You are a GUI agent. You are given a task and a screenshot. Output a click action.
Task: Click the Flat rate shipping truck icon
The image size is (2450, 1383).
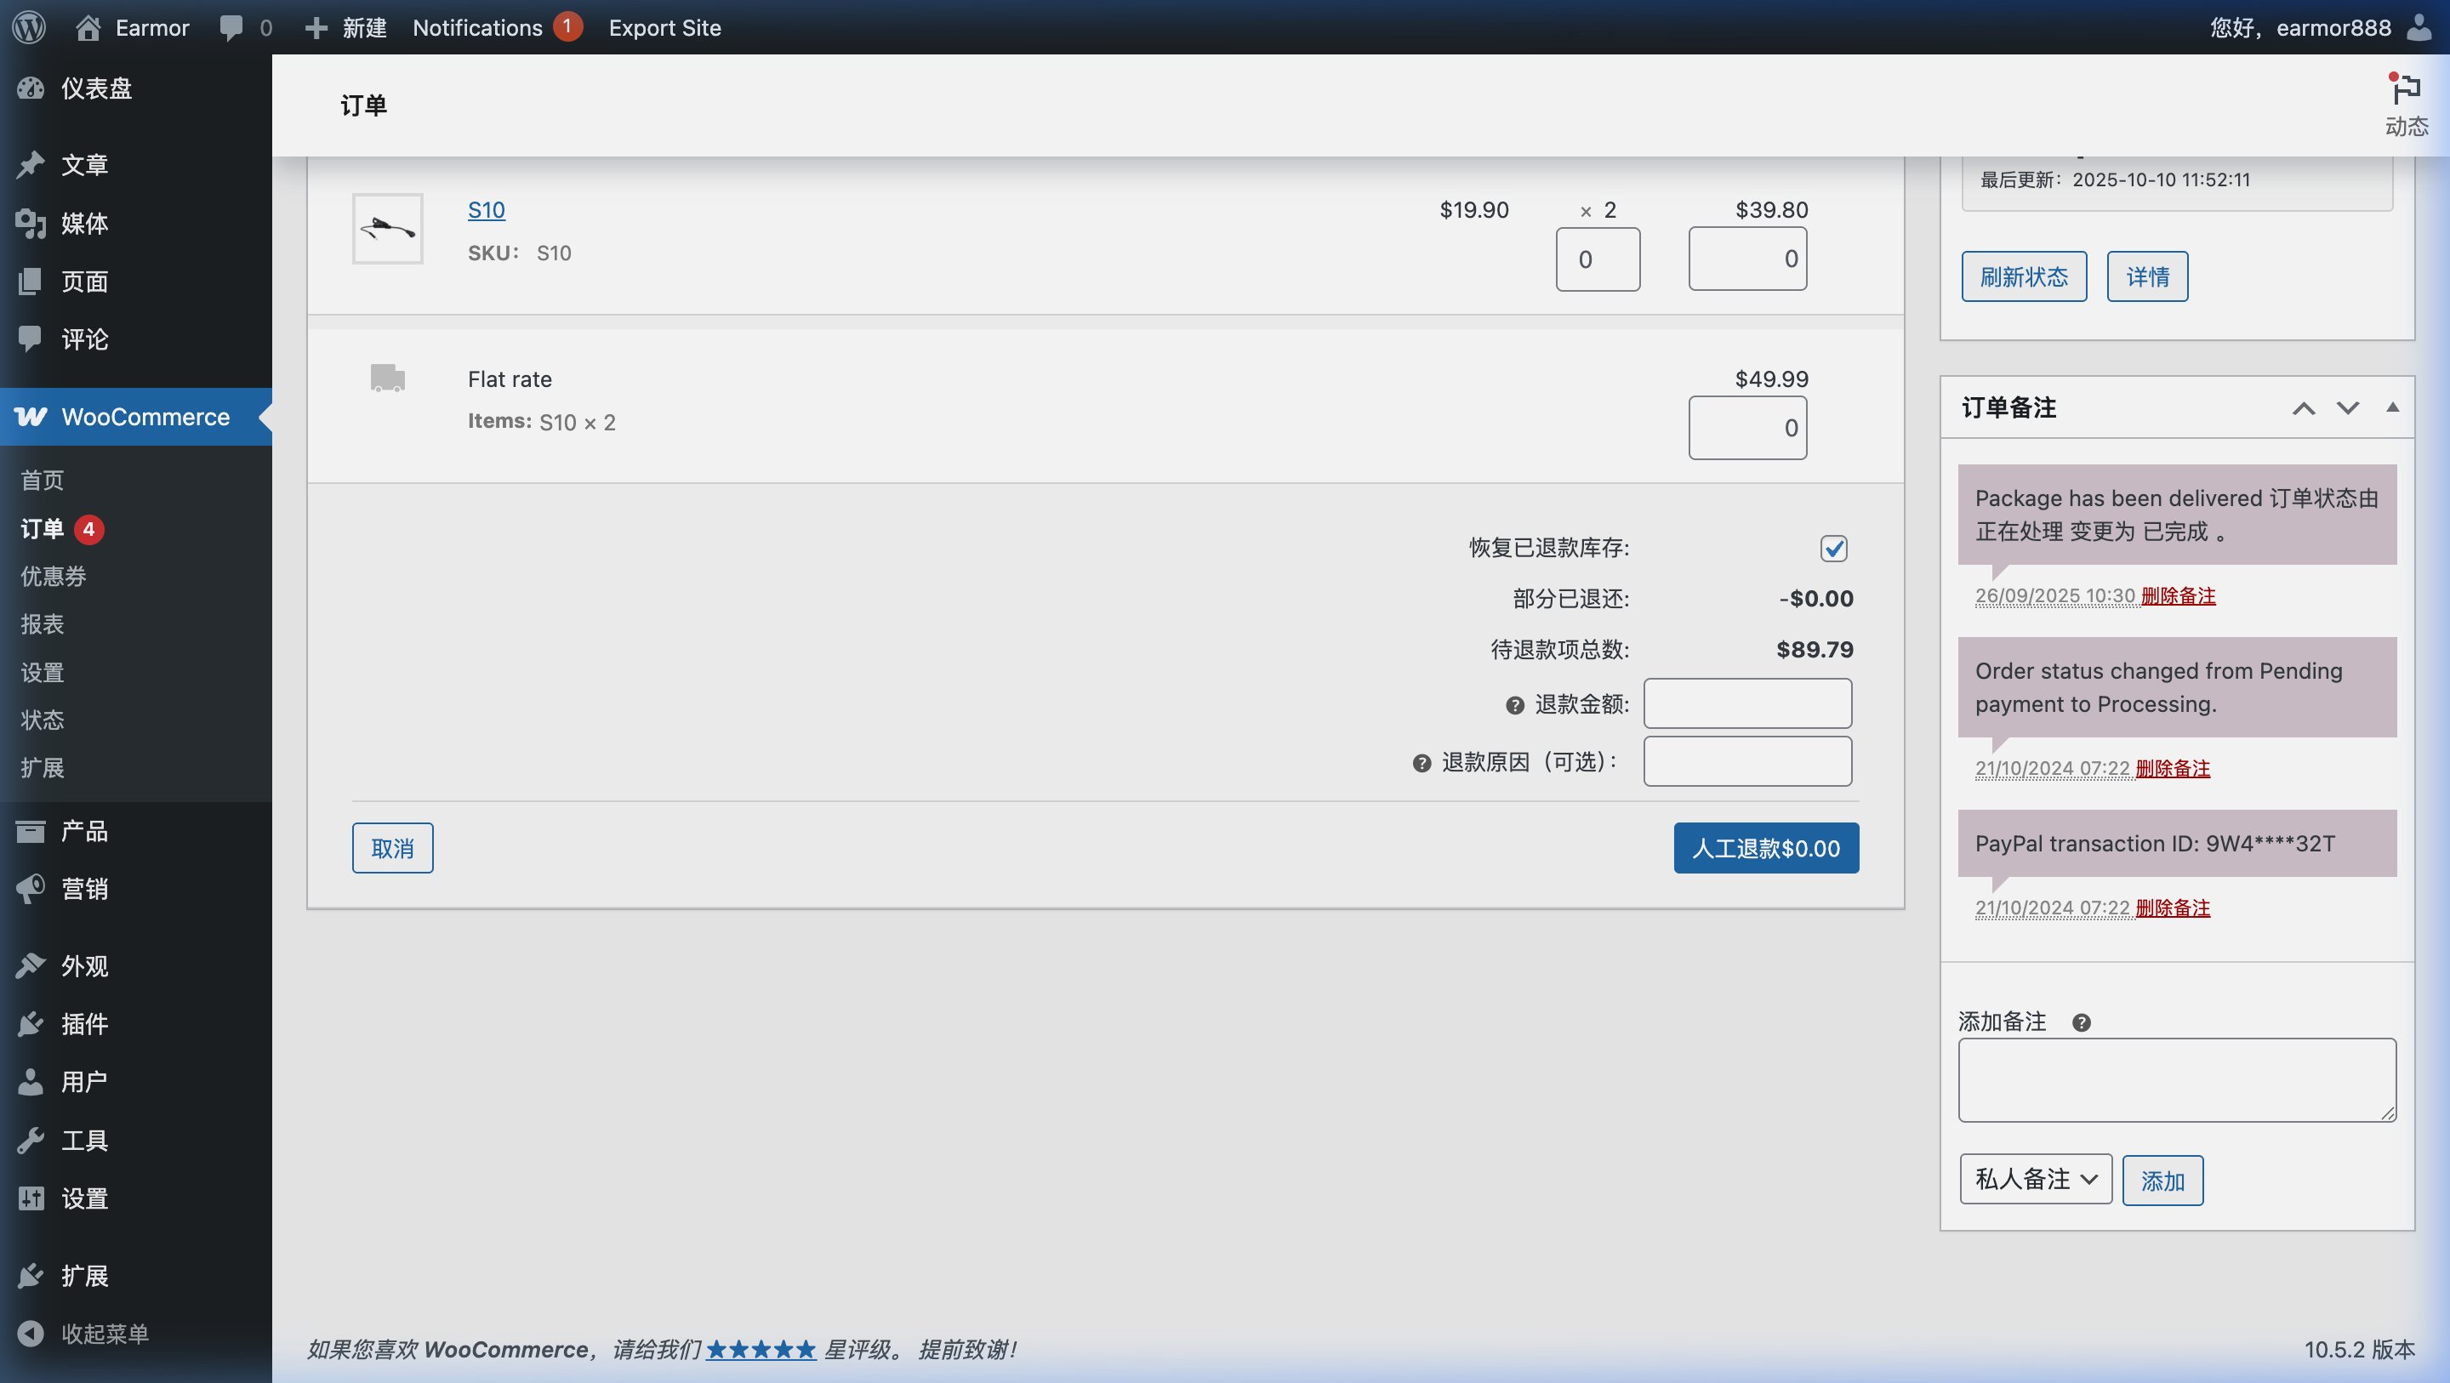click(387, 378)
